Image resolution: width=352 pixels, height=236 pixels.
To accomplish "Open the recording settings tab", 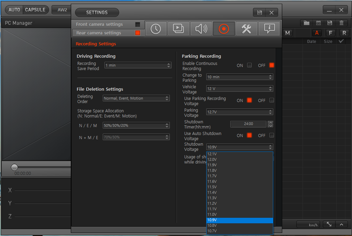I will point(223,29).
